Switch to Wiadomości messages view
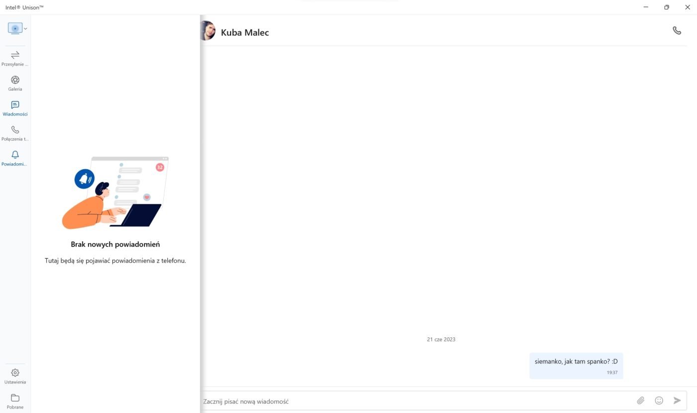 coord(15,108)
